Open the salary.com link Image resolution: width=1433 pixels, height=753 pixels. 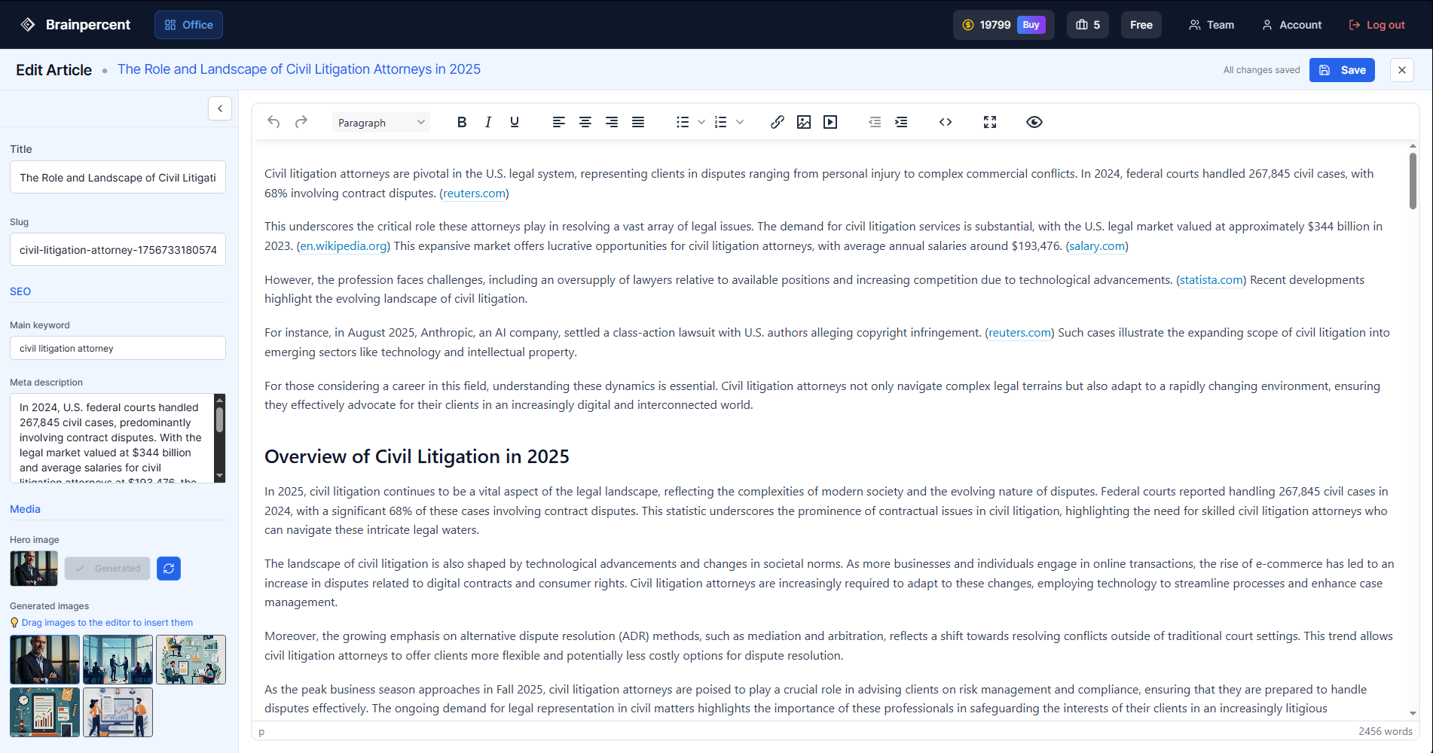tap(1097, 246)
